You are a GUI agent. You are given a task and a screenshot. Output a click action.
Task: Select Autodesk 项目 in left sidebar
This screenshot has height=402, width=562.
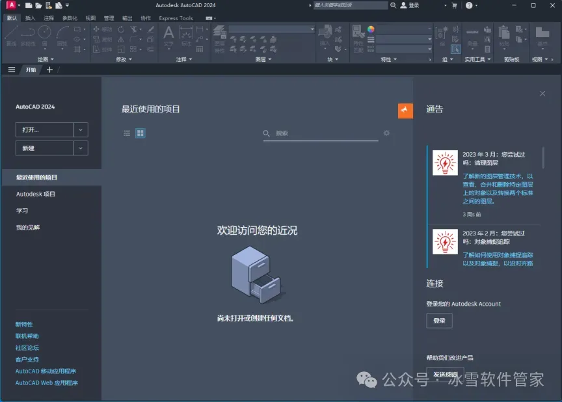36,194
